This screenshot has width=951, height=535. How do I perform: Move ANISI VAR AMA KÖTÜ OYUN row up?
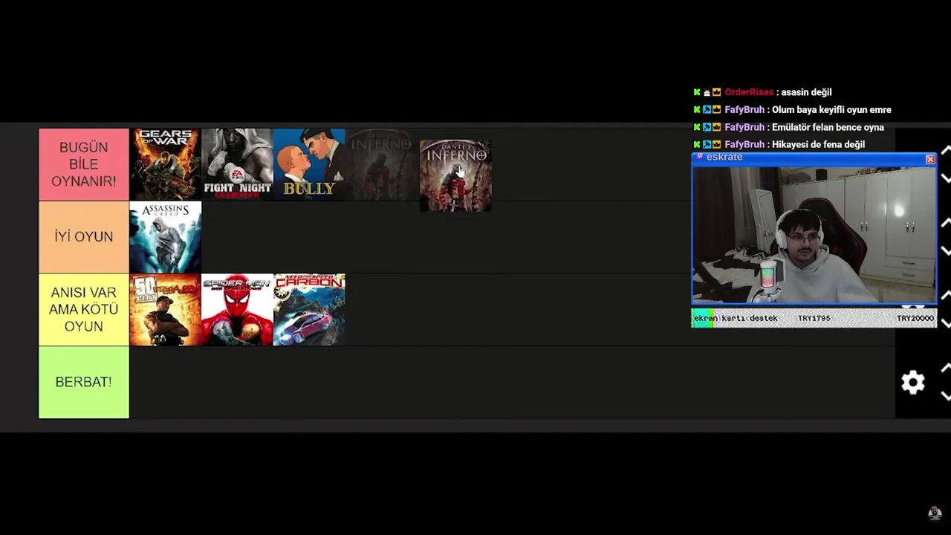click(946, 296)
